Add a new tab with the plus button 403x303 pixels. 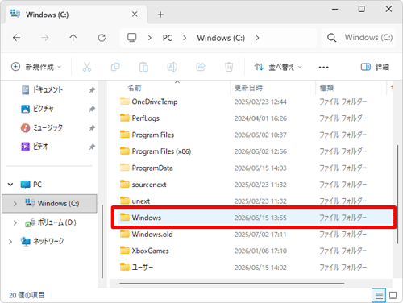click(160, 15)
